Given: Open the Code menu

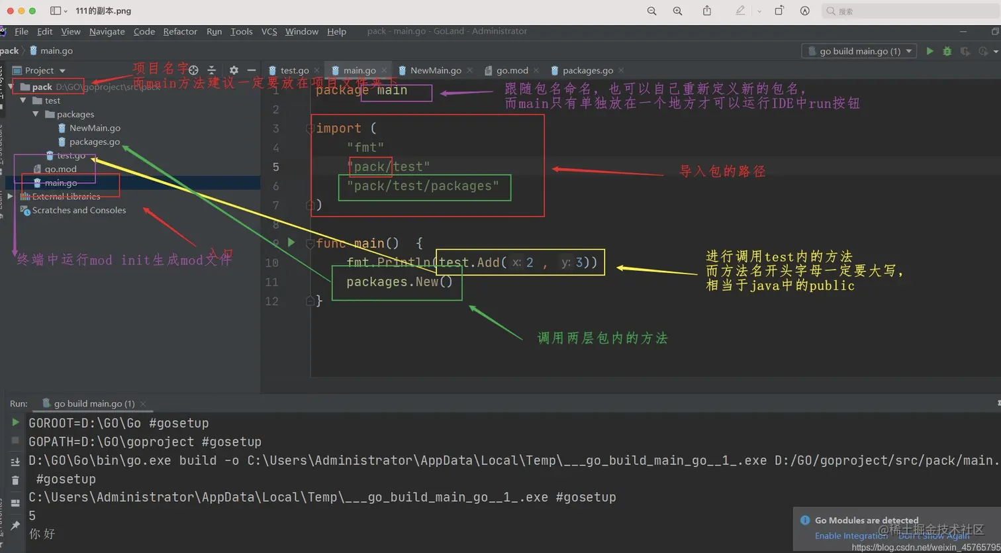Looking at the screenshot, I should (144, 32).
